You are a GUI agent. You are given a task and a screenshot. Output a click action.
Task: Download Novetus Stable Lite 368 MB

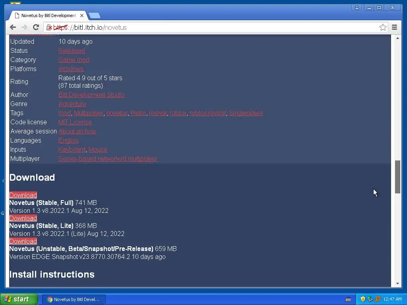(x=23, y=218)
